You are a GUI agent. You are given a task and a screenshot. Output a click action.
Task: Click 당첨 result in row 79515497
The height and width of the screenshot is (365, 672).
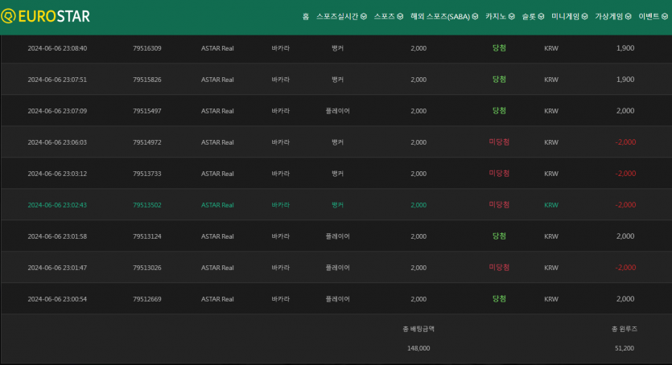click(499, 110)
